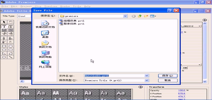Image resolution: width=212 pixels, height=100 pixels.
Task: Select the Arc tool
Action: pos(11,53)
